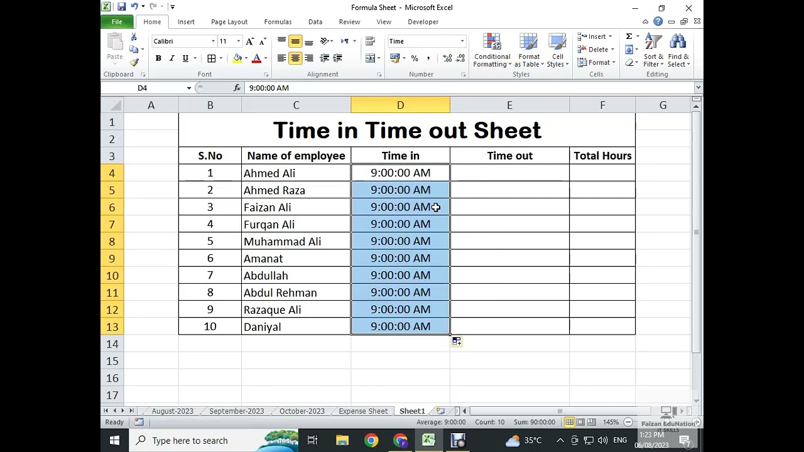Open Conditional Formatting menu
Screen dimensions: 804x452
pos(492,51)
